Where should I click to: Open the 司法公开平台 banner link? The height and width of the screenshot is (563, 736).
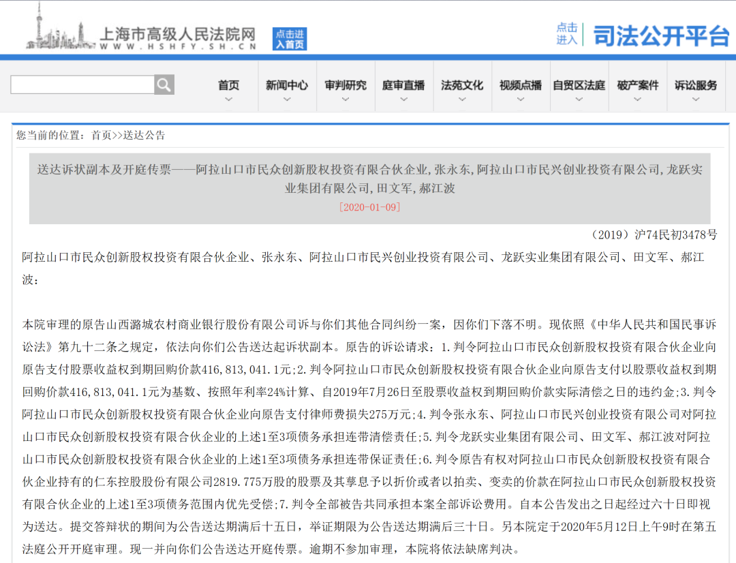point(660,35)
